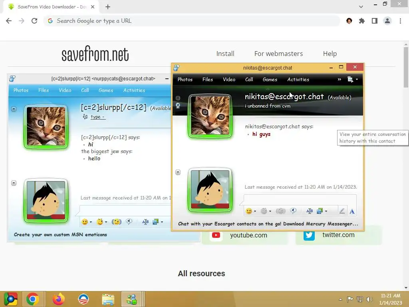This screenshot has height=307, width=409.
Task: Start Video in slurpp chat window
Action: (65, 90)
